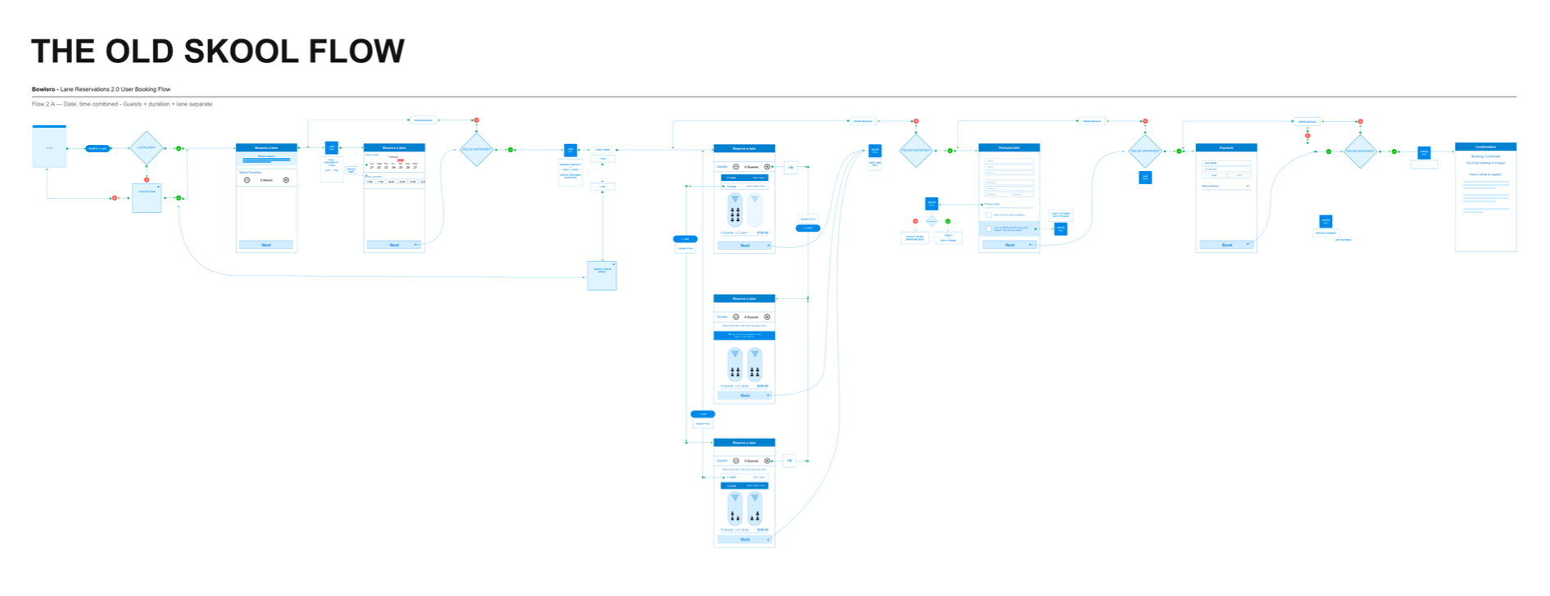Click the minus icon in Select Duration
Image resolution: width=1550 pixels, height=596 pixels.
(x=247, y=180)
